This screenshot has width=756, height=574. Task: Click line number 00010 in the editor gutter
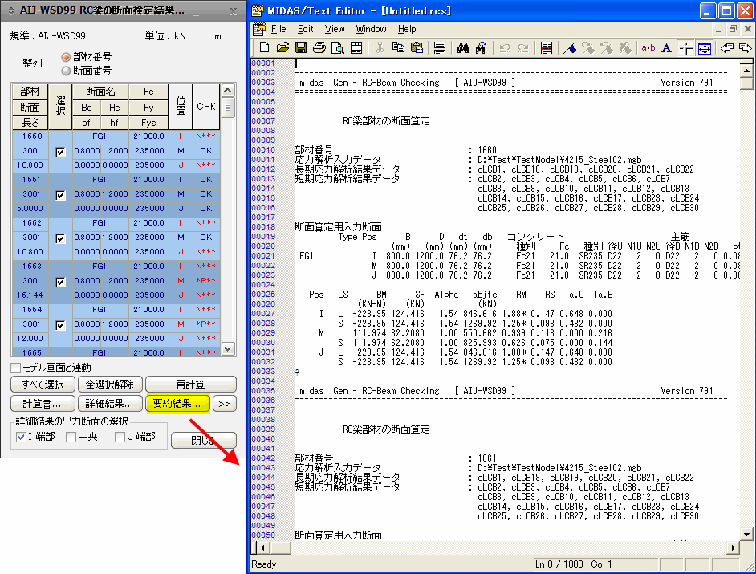(263, 150)
